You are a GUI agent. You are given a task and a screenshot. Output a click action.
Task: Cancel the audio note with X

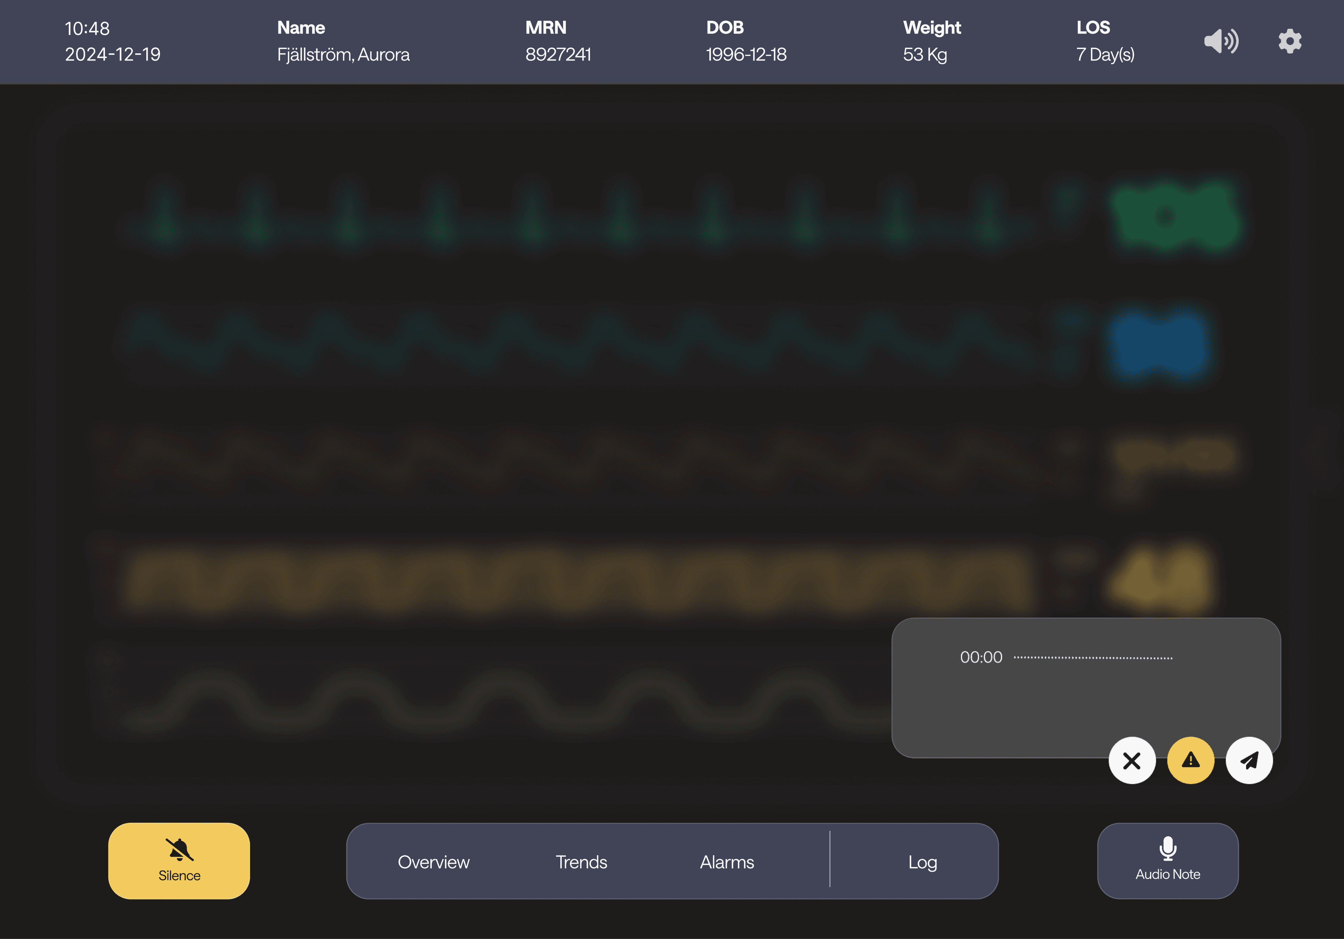(1132, 761)
